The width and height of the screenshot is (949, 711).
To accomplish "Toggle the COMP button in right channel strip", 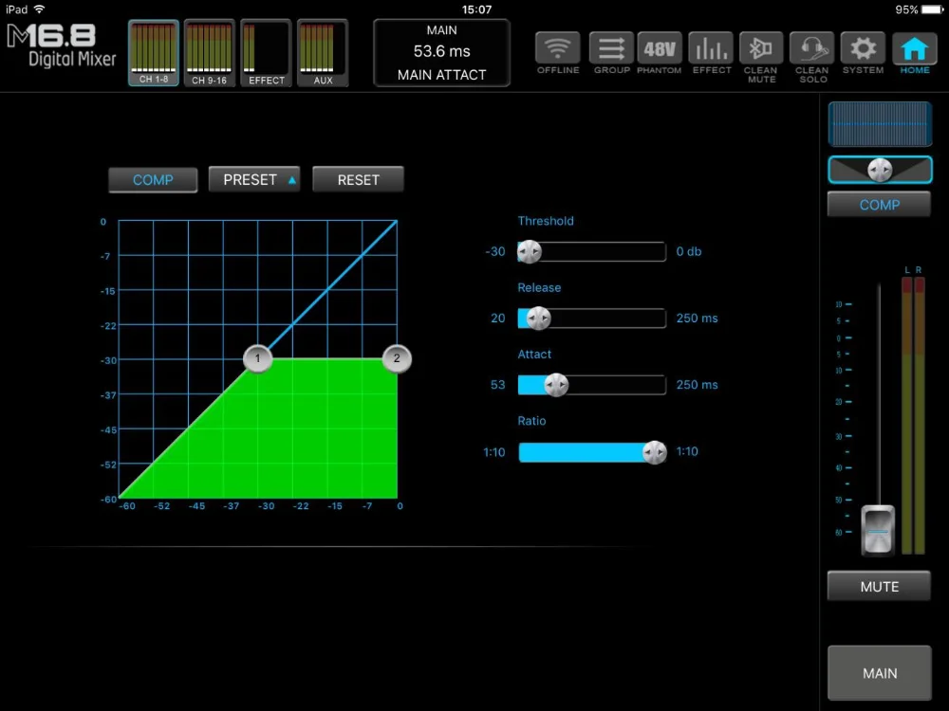I will pyautogui.click(x=880, y=205).
